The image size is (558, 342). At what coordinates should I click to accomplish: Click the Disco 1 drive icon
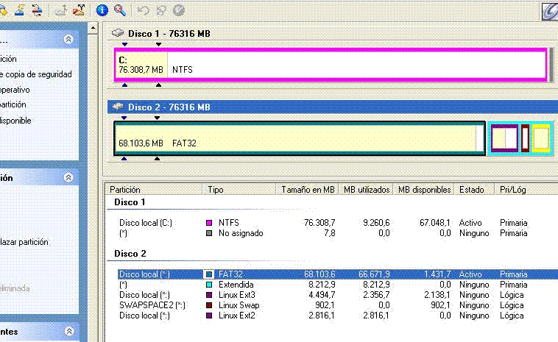[x=119, y=33]
